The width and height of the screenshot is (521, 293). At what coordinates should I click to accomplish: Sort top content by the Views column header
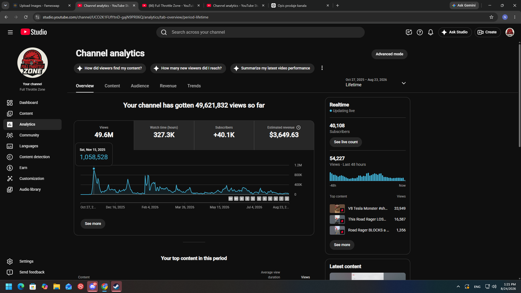(x=306, y=277)
